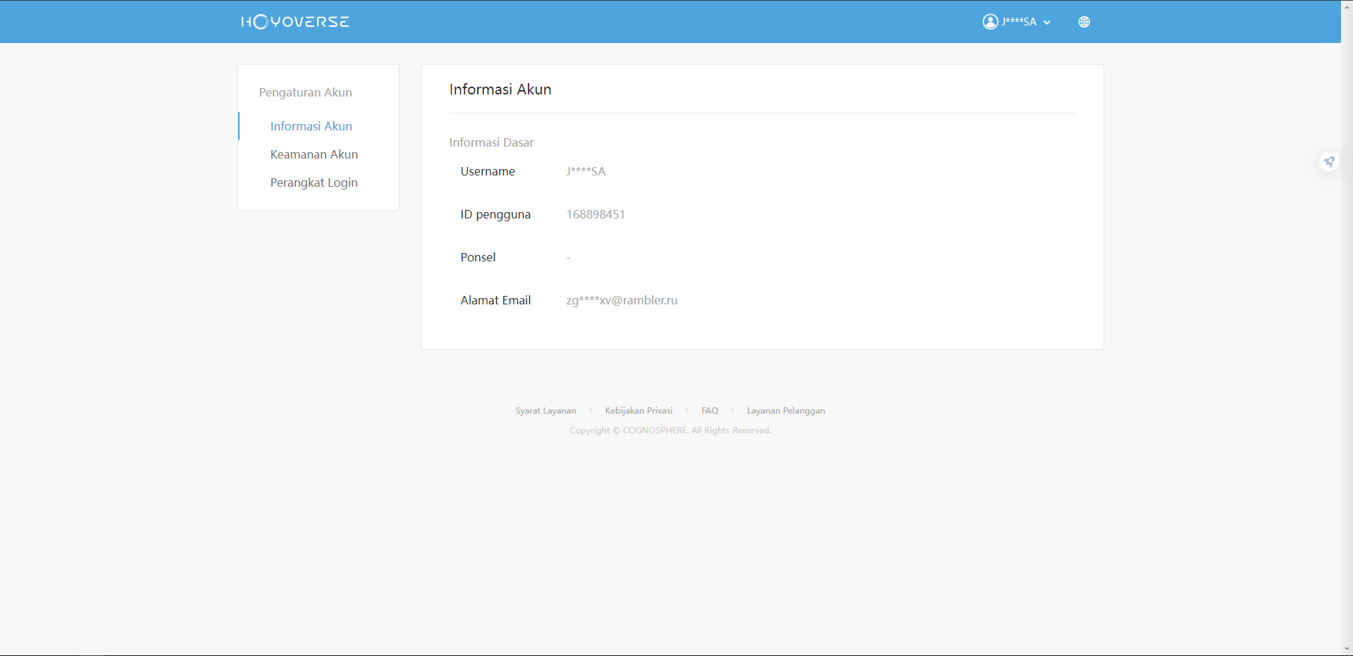Go to Perangkat Login page
Screen dimensions: 1353x656
point(314,182)
